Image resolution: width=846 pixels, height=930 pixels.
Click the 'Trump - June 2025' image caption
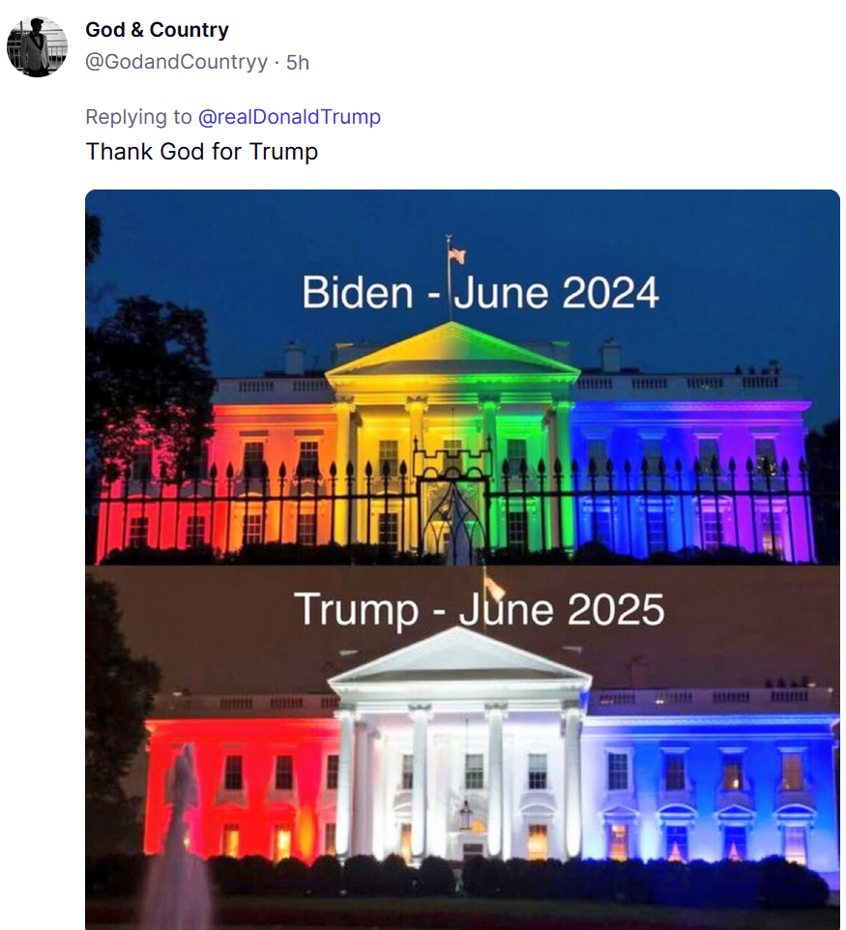(480, 609)
